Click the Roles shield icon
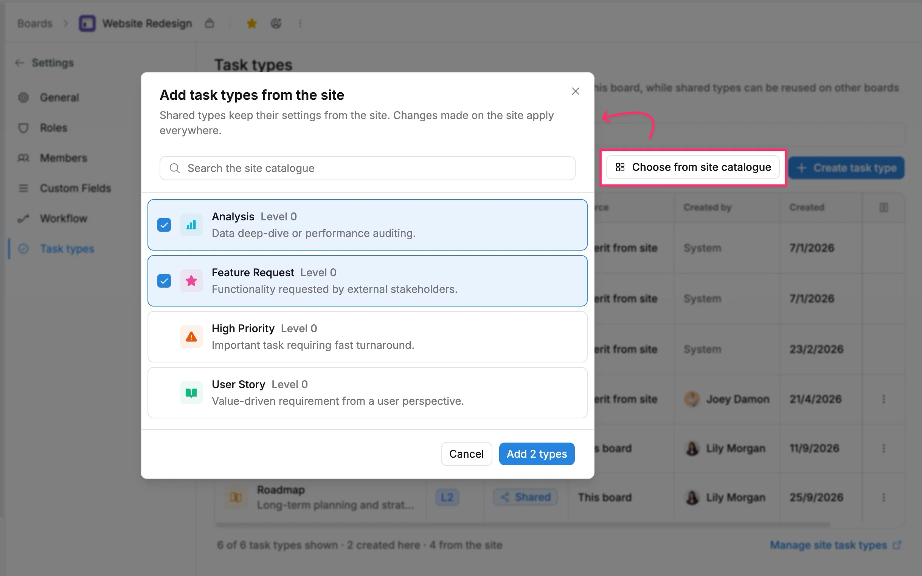 point(23,128)
